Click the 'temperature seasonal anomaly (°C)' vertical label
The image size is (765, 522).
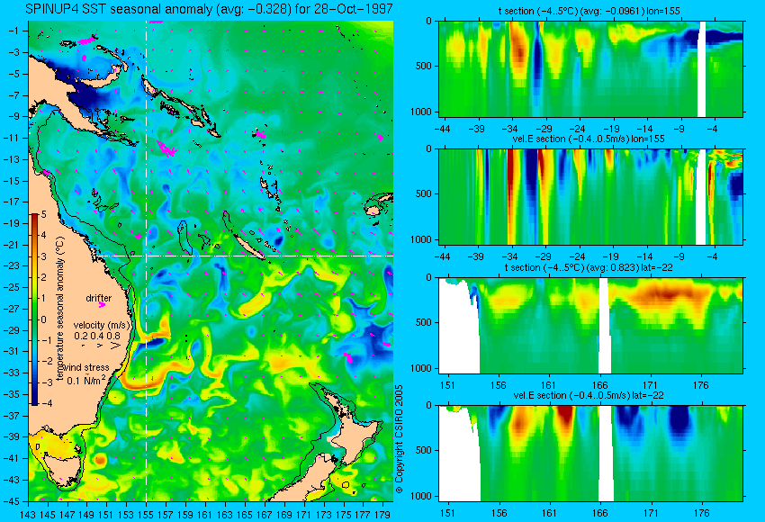[60, 309]
